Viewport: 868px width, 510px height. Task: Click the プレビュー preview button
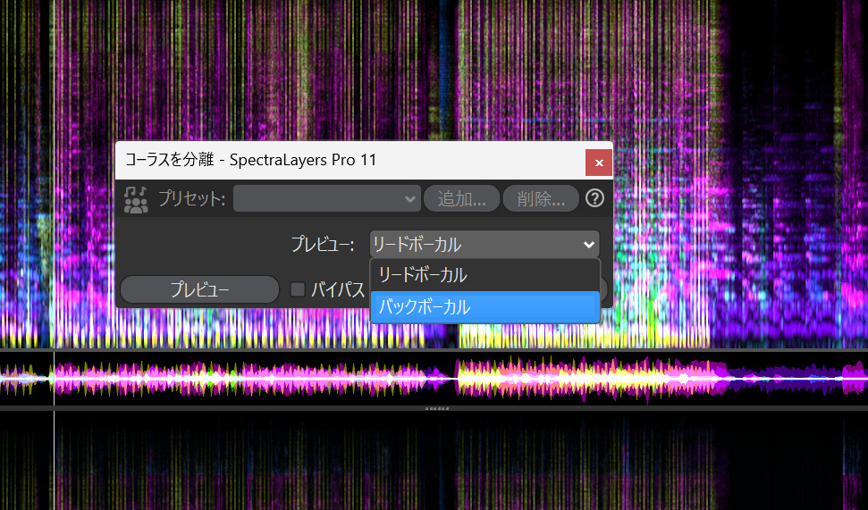[x=200, y=289]
